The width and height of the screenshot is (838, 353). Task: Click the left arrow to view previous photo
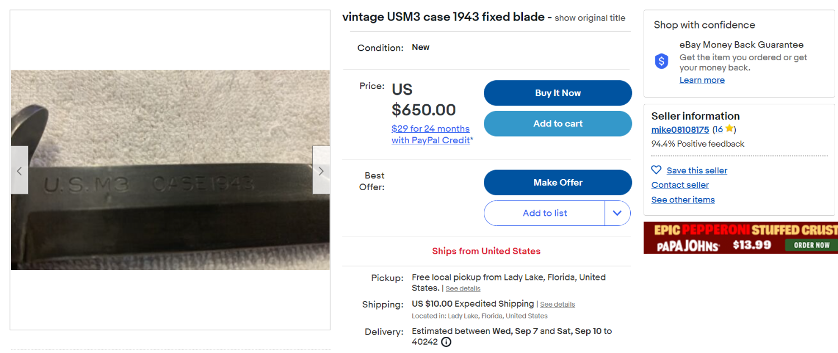pyautogui.click(x=19, y=170)
